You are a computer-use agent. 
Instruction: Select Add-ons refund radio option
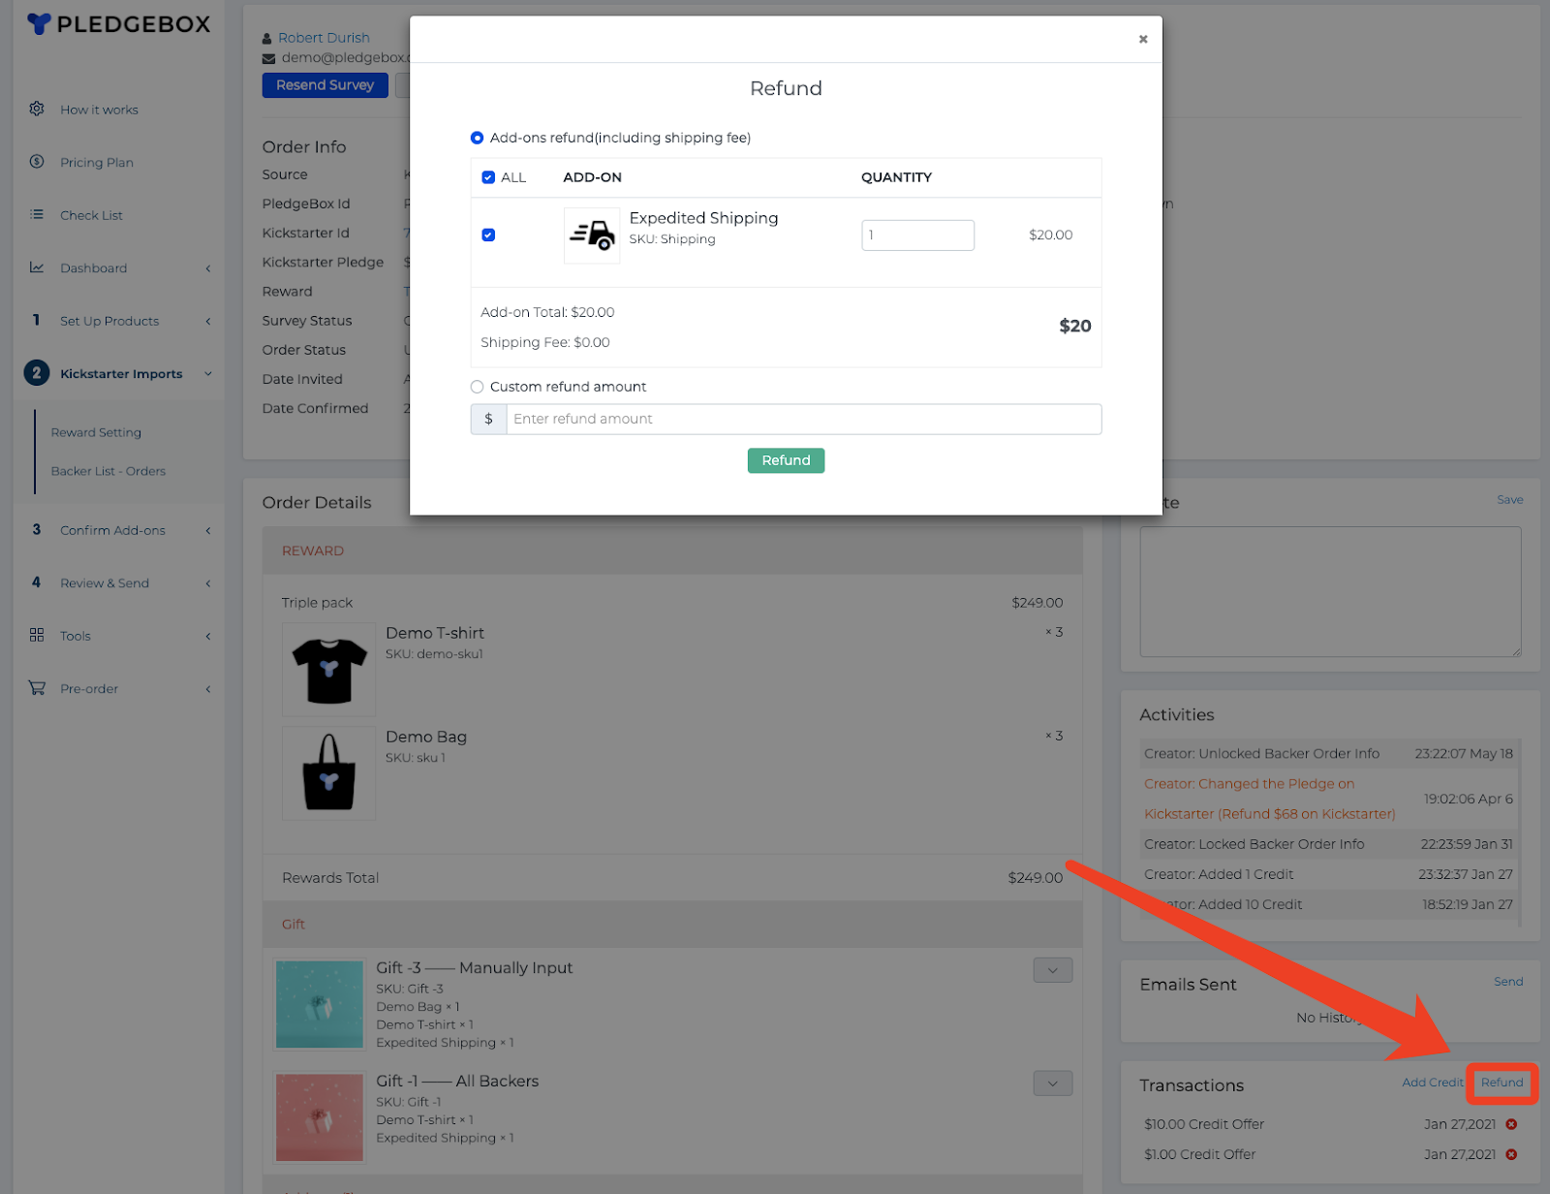[x=477, y=138]
